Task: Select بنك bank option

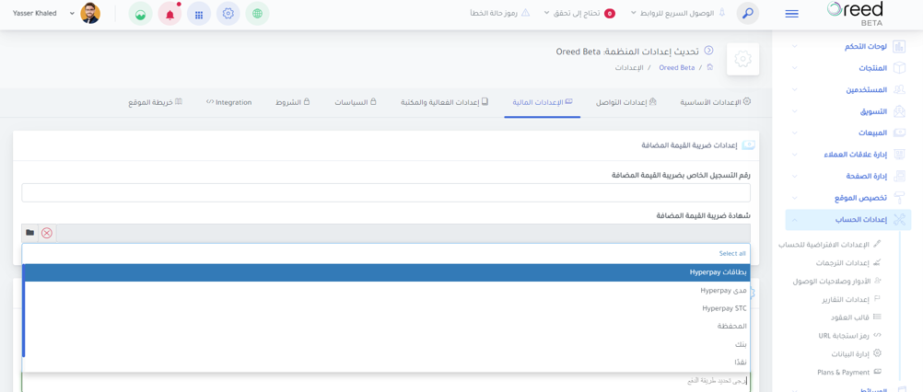Action: [386, 344]
